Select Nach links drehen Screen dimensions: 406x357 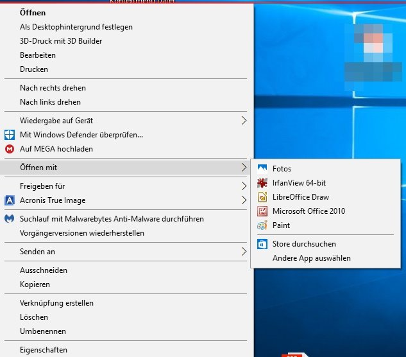pos(126,102)
